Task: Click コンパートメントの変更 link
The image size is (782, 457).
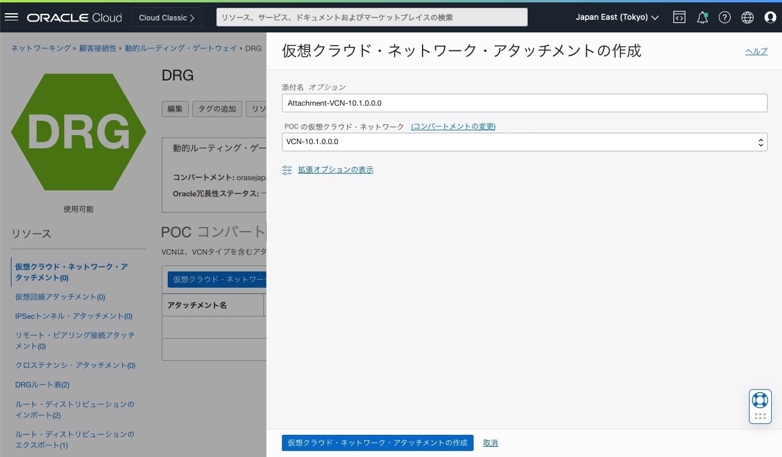Action: [x=453, y=127]
